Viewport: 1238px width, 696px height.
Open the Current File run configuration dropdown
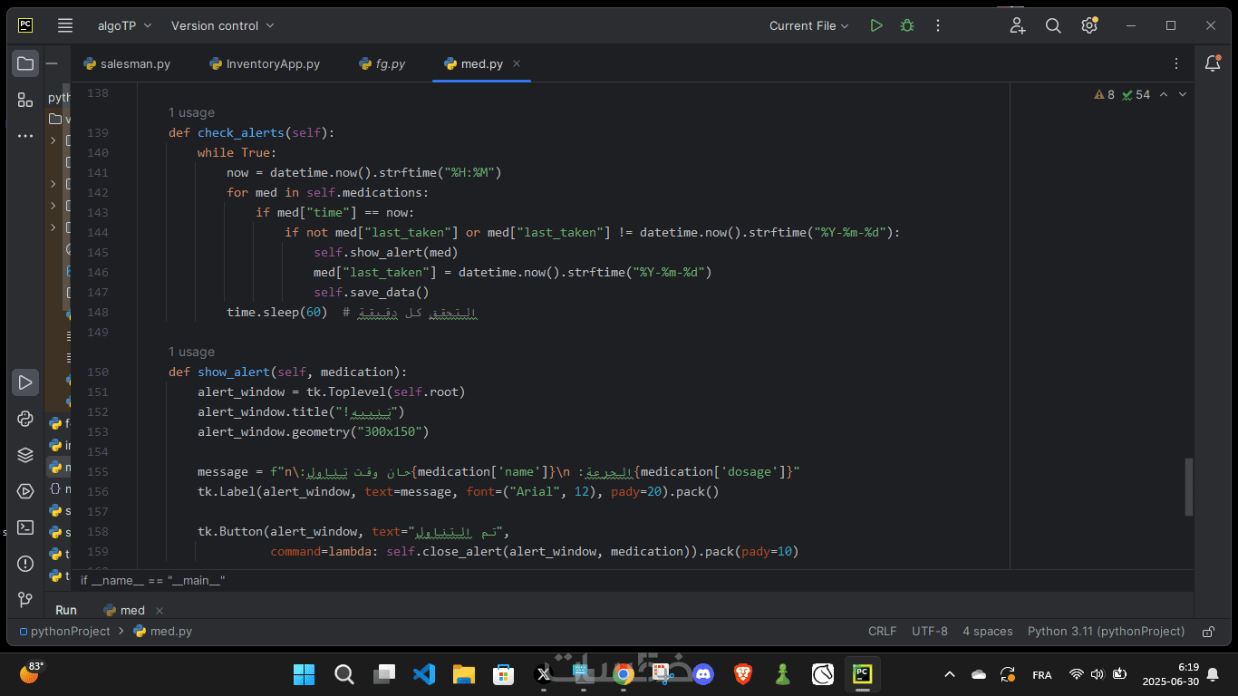click(x=808, y=25)
